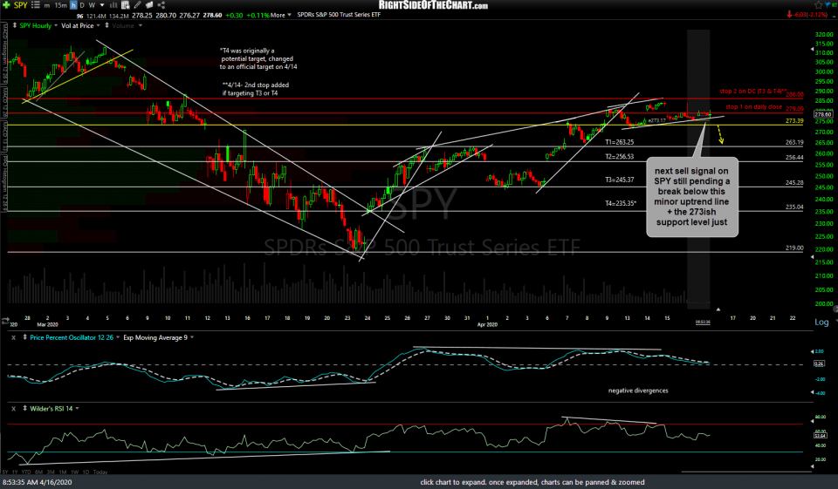
Task: Click move arrows beside SPY Hourly
Action: tap(15, 25)
